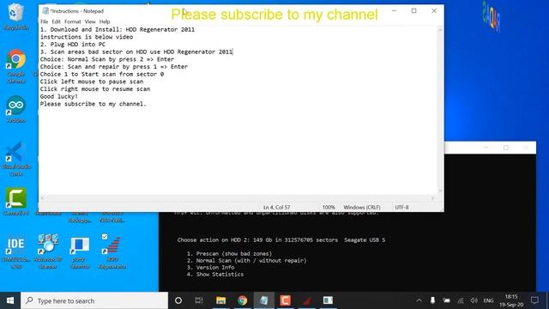Uncheck the HDD Regenerator icon's selection checkbox

pos(105,237)
